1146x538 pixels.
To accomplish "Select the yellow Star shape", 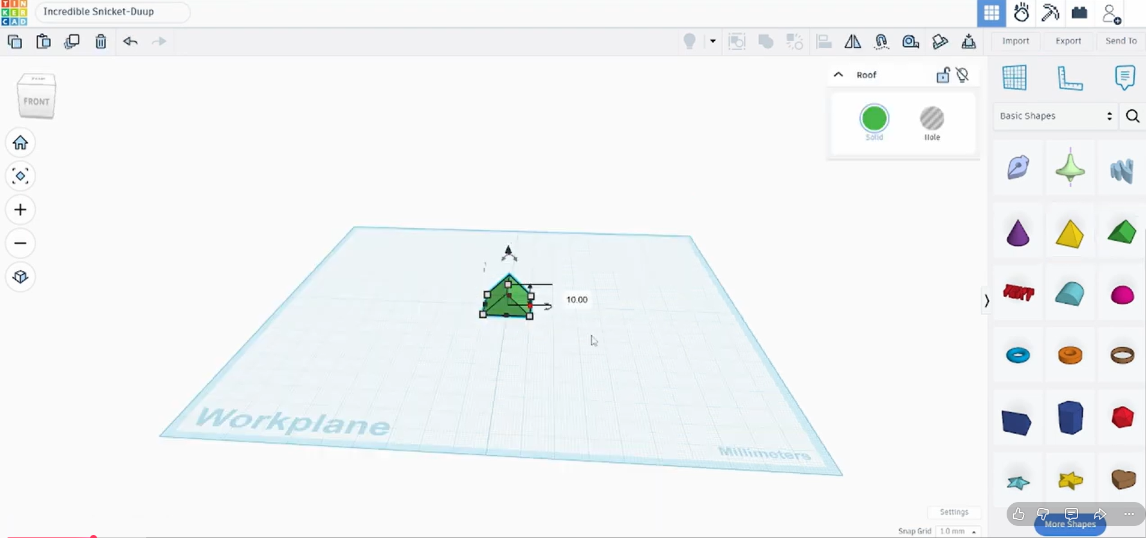I will (1070, 480).
